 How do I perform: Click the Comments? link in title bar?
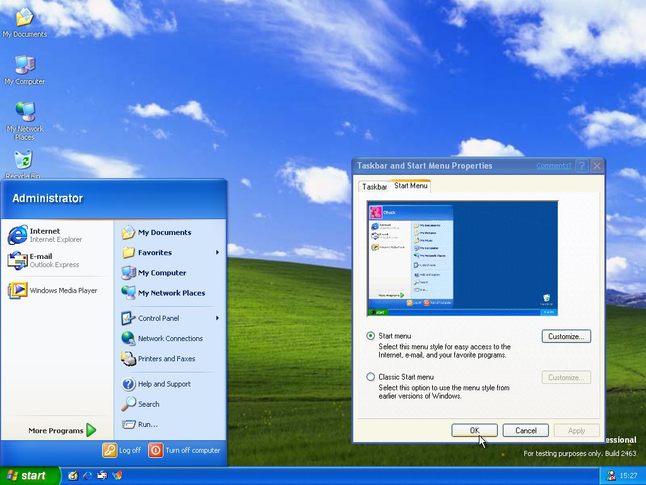click(553, 166)
